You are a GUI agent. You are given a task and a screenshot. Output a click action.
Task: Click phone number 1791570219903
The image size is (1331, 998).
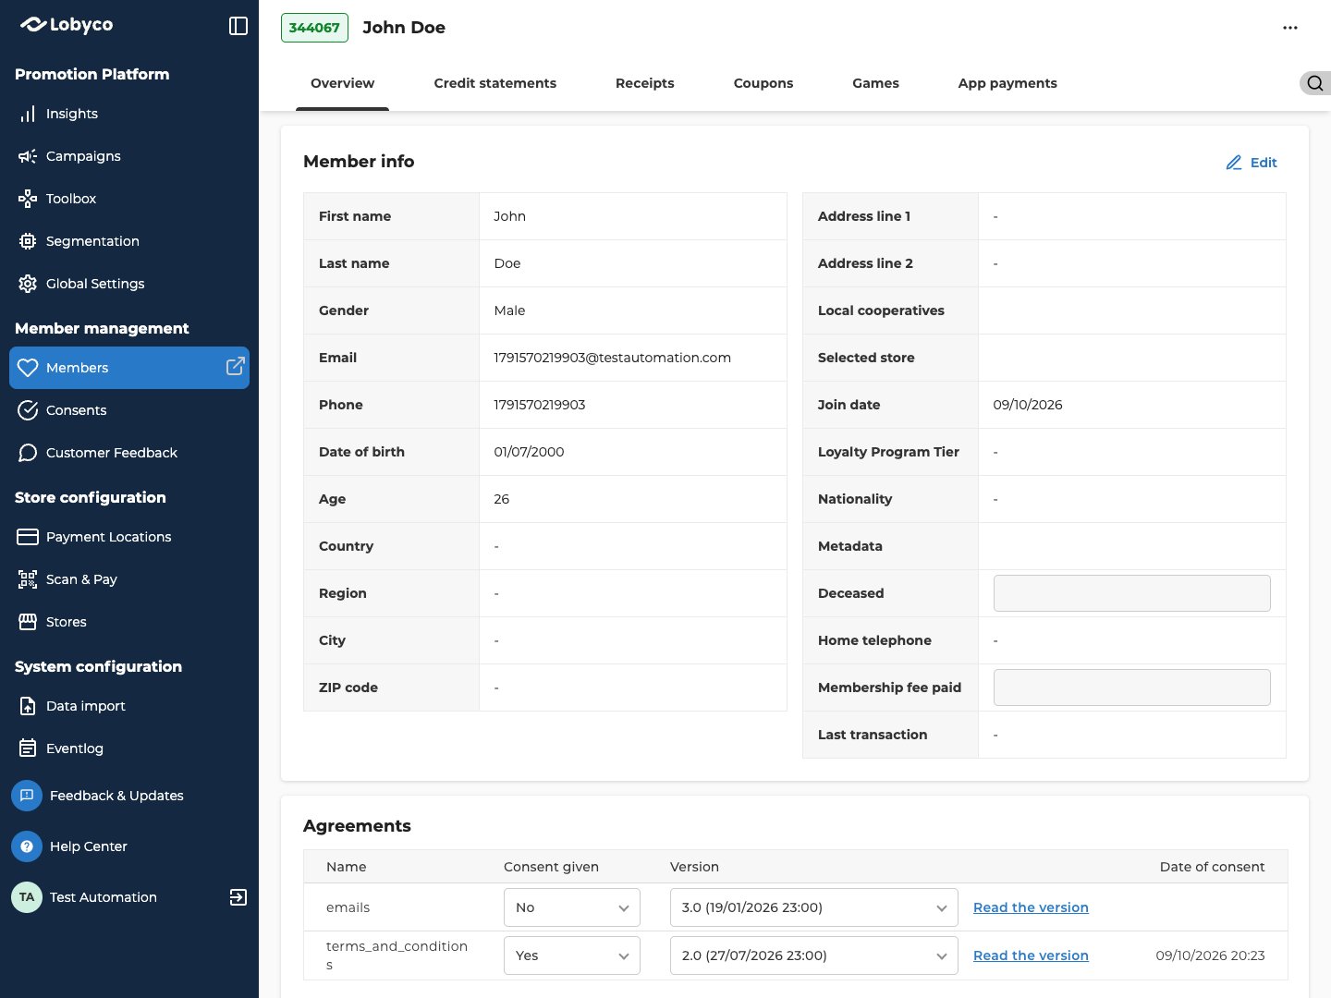pos(540,405)
